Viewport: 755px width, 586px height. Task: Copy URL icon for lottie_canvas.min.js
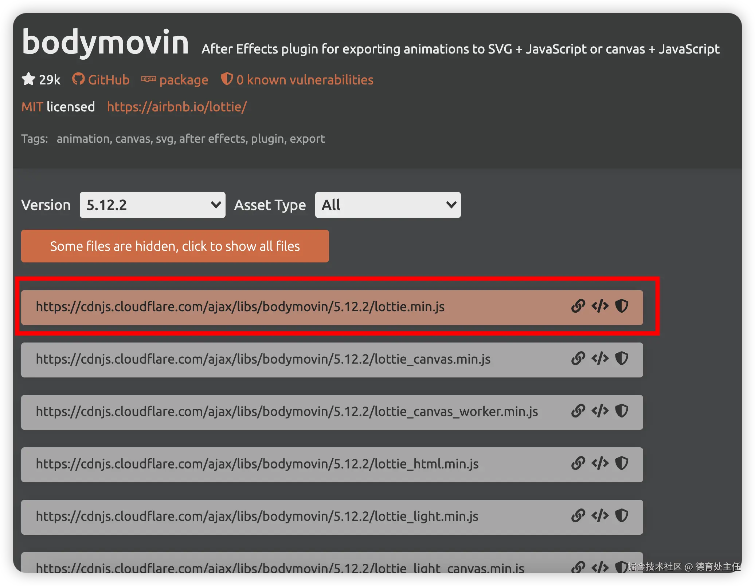click(x=578, y=359)
